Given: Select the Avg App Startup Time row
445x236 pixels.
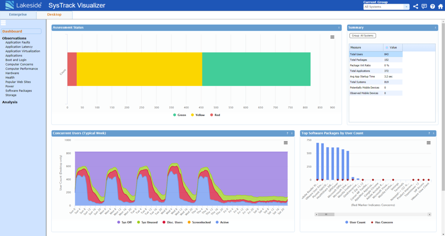Looking at the screenshot, I should pos(376,76).
